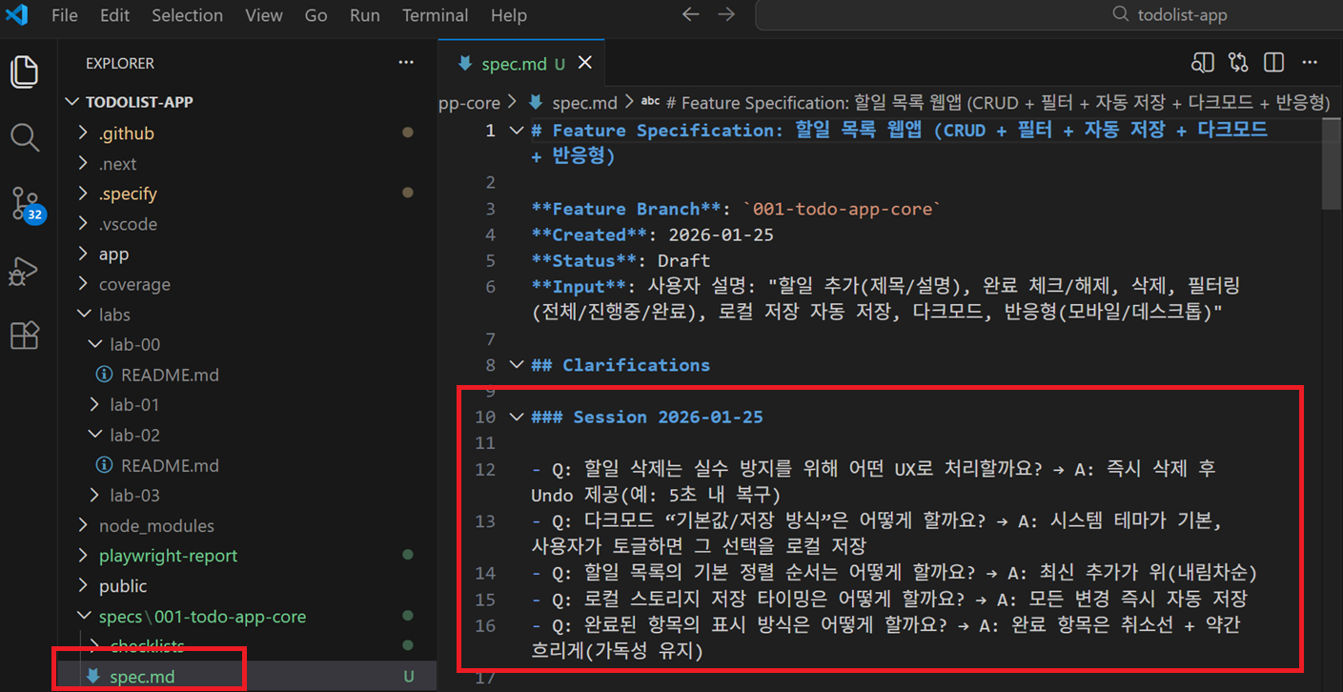Open the Help menu
The width and height of the screenshot is (1343, 692).
coord(508,15)
